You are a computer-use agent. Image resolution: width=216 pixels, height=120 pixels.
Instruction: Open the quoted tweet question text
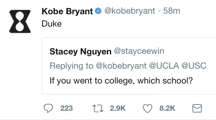pyautogui.click(x=121, y=81)
